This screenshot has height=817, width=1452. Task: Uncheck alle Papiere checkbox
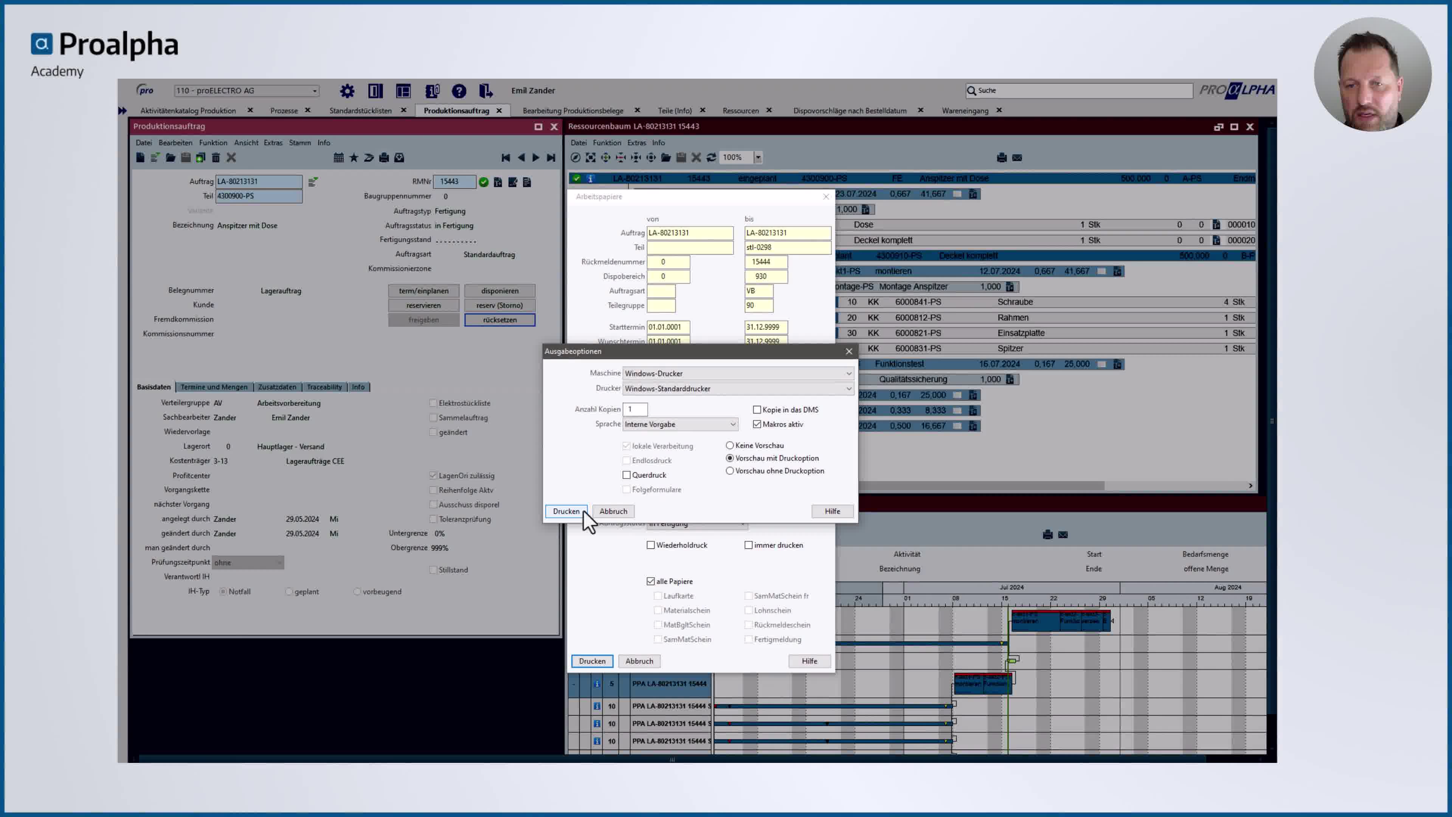point(650,581)
